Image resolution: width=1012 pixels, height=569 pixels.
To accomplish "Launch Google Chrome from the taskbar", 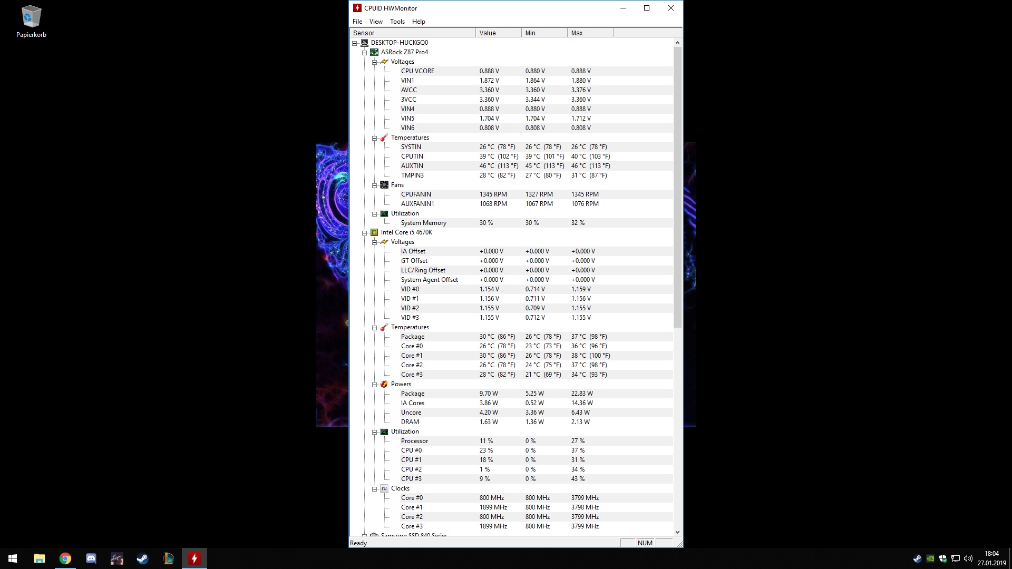I will pyautogui.click(x=65, y=558).
